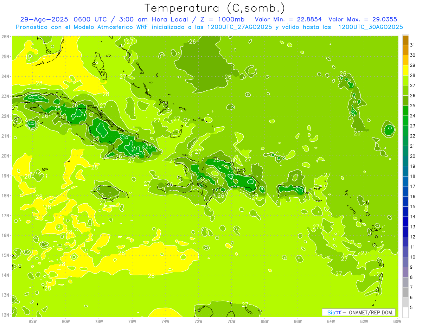Click the "19N" latitude axis label
This screenshot has width=422, height=326.
tap(5, 176)
